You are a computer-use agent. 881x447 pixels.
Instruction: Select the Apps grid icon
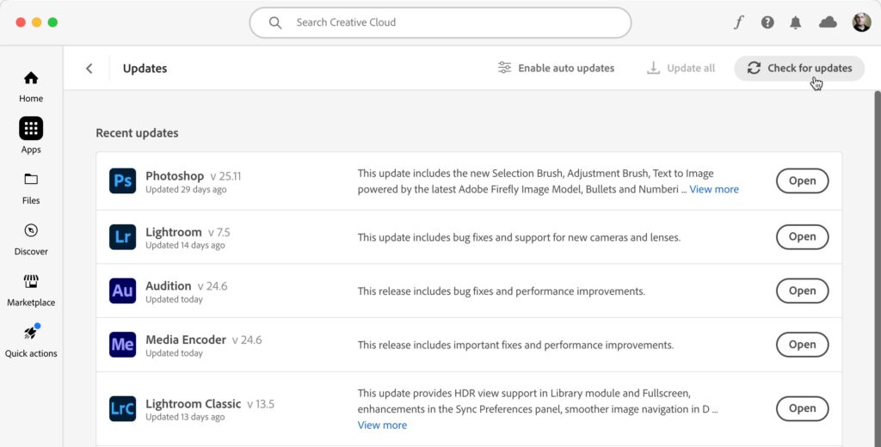(x=31, y=129)
